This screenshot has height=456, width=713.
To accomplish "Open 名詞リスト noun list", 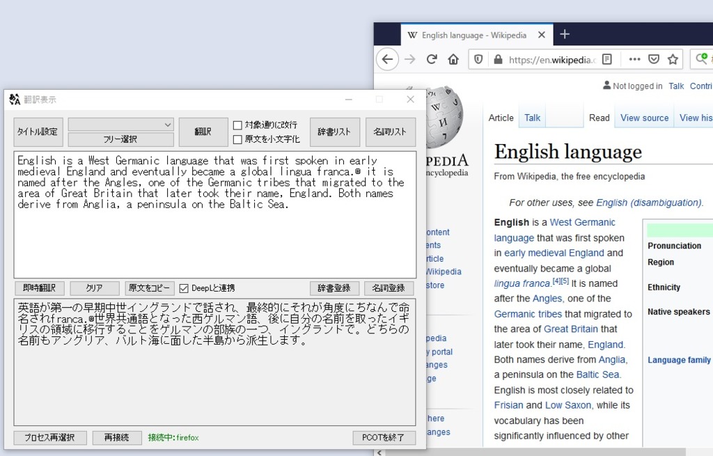I will tap(391, 132).
